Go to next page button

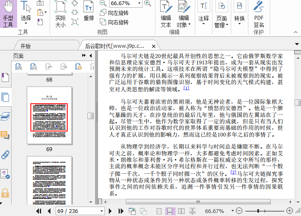pyautogui.click(x=110, y=211)
